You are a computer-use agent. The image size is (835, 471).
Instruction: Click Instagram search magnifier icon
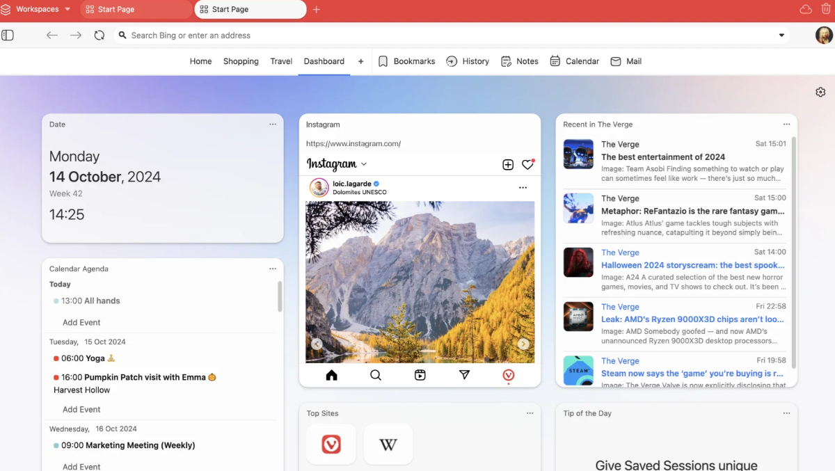click(376, 375)
